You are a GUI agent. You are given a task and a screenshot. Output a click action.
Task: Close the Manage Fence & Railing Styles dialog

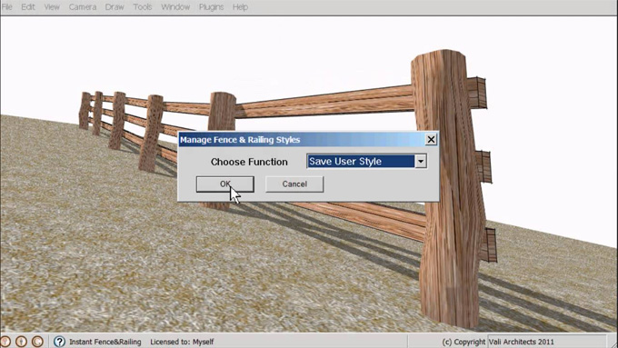point(431,140)
